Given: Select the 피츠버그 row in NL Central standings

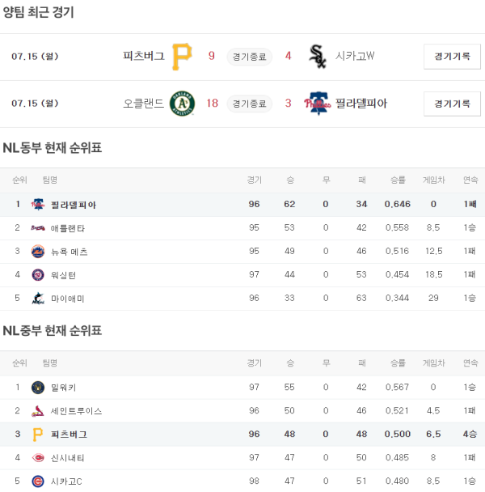Looking at the screenshot, I should click(x=242, y=435).
